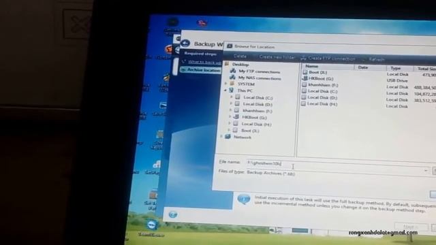Click Create new folder in the toolbar
The height and width of the screenshot is (245, 436).
coord(277,57)
